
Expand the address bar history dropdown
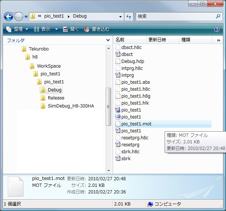(121, 16)
